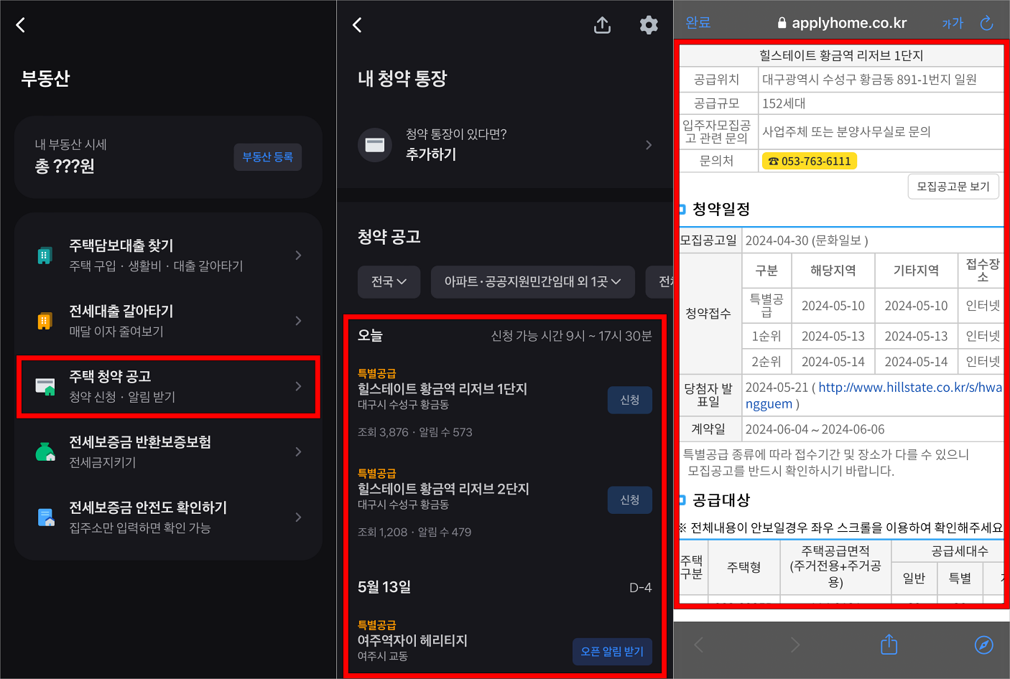Tap 조회 1,208 · 알림 수 479 text
The height and width of the screenshot is (679, 1010).
pyautogui.click(x=414, y=532)
